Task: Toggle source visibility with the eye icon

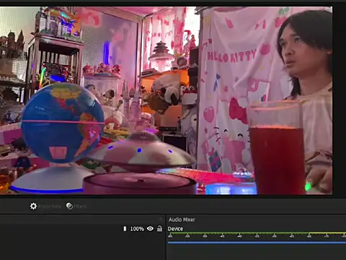Action: (150, 228)
